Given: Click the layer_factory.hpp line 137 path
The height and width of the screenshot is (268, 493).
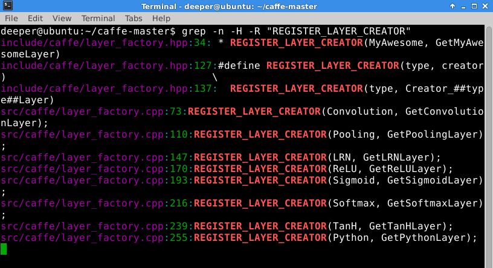Looking at the screenshot, I should coord(94,89).
